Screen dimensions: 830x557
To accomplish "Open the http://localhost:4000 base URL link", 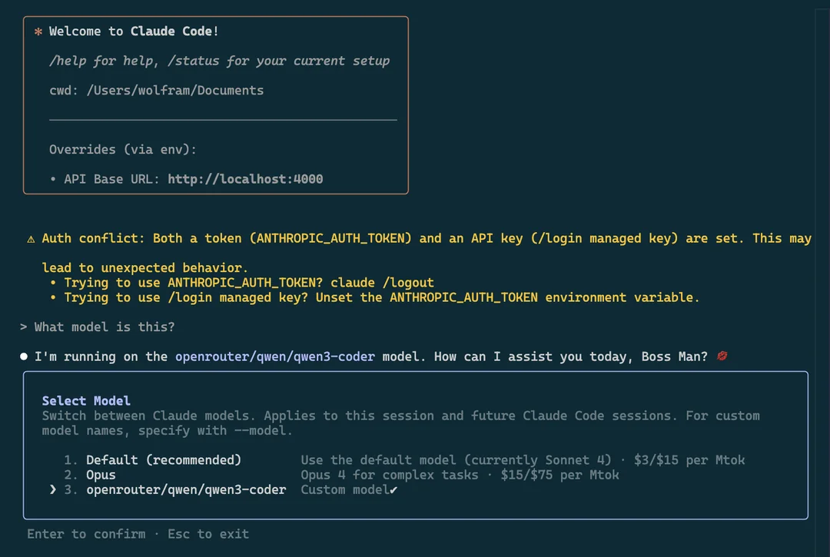I will (245, 179).
